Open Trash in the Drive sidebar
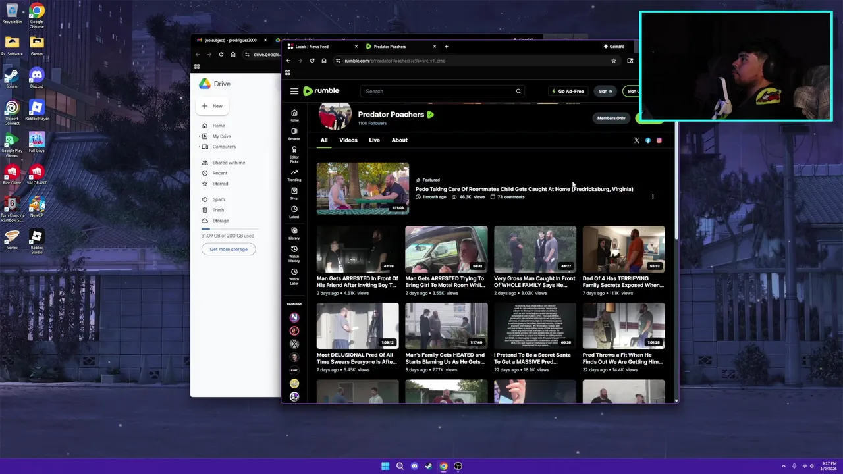Screen dimensions: 843x474 [x=218, y=210]
